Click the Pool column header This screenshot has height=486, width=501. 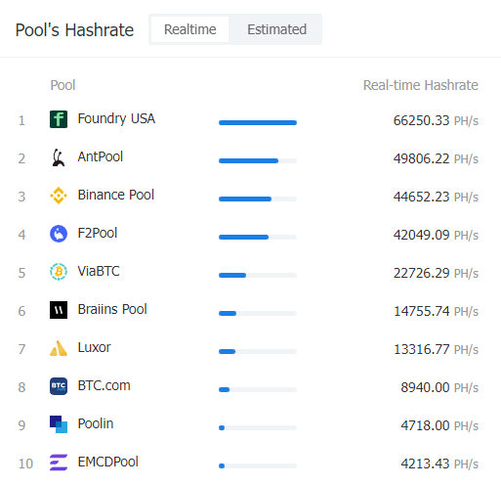(63, 85)
